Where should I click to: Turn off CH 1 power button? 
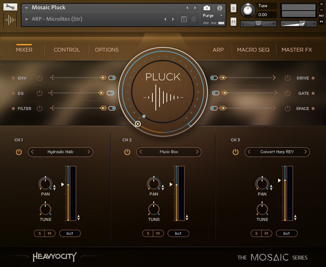tap(19, 152)
